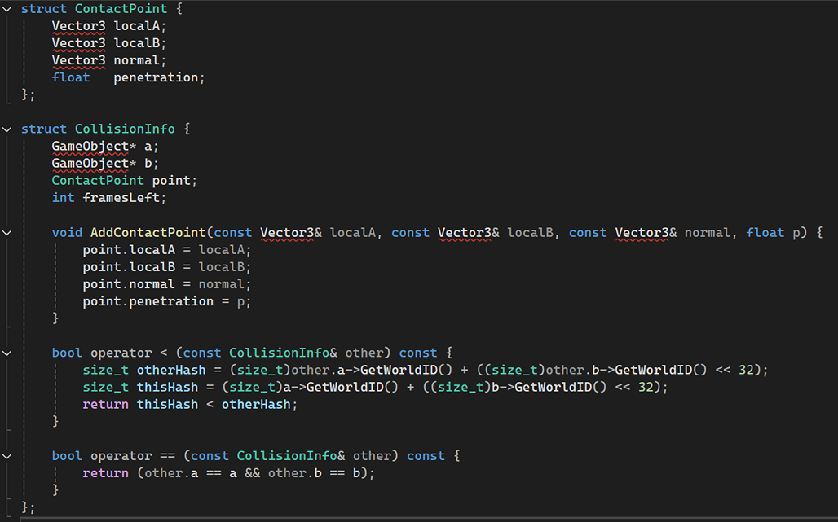Fold the AddContactPoint function chevron
838x522 pixels.
[7, 233]
